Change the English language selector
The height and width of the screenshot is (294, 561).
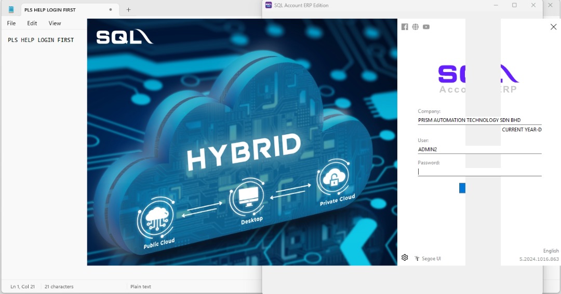click(x=551, y=251)
